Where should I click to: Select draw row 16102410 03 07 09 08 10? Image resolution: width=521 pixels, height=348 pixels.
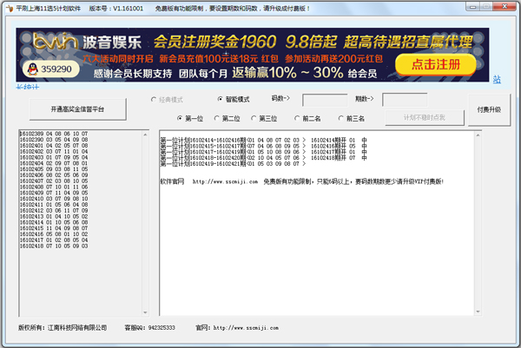coord(54,199)
